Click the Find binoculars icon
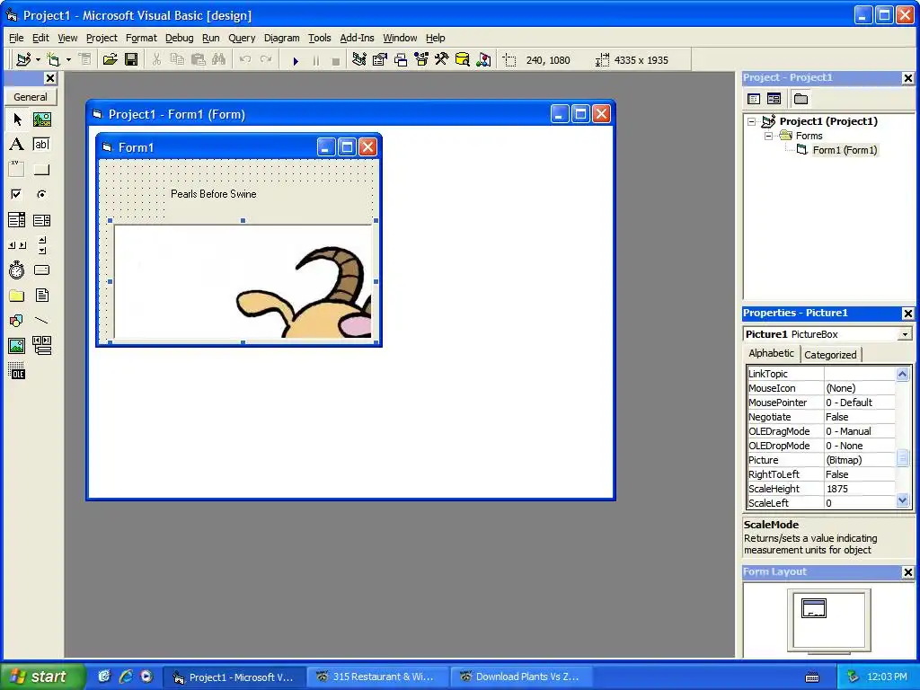 (219, 60)
